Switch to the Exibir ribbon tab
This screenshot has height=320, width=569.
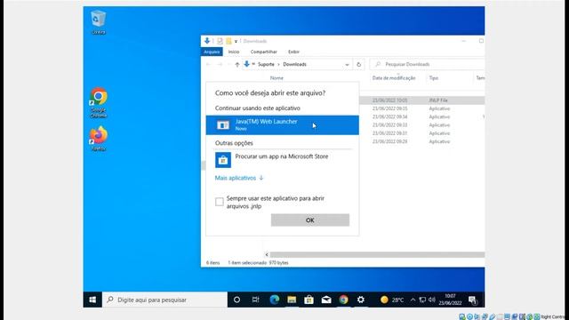(x=293, y=52)
